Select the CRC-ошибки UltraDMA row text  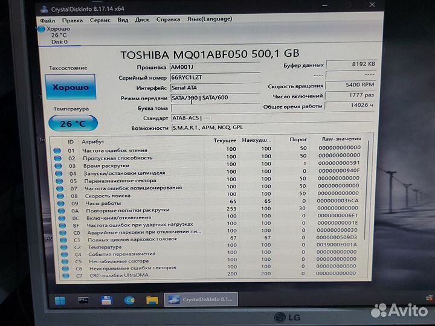point(119,275)
